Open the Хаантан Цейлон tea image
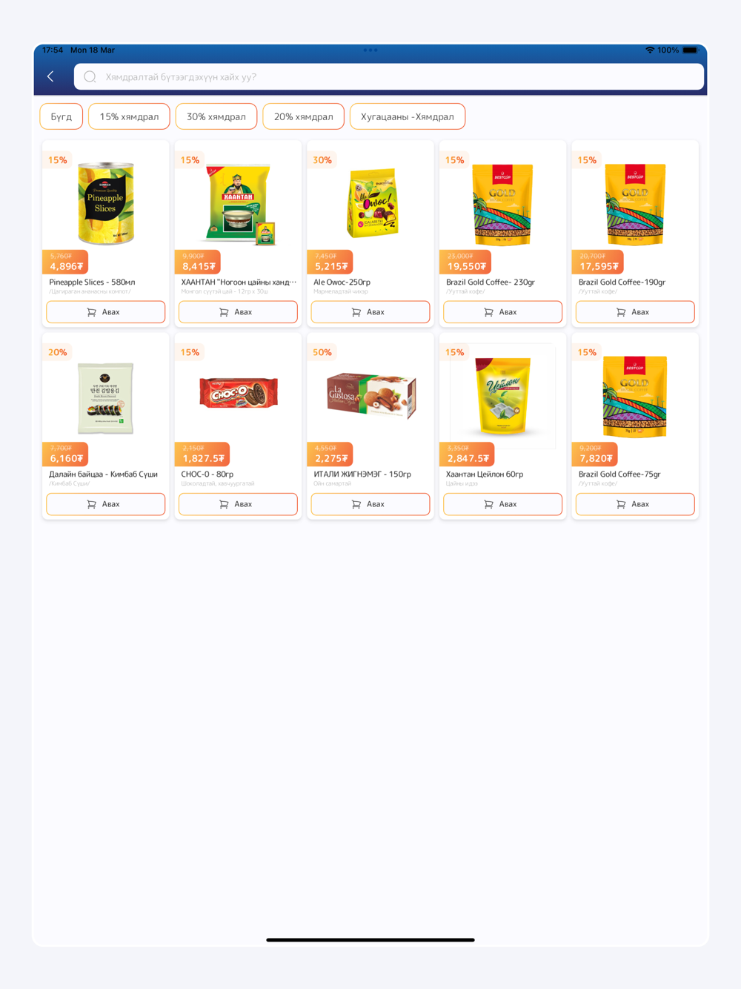Screen dimensions: 741x989 coord(503,396)
